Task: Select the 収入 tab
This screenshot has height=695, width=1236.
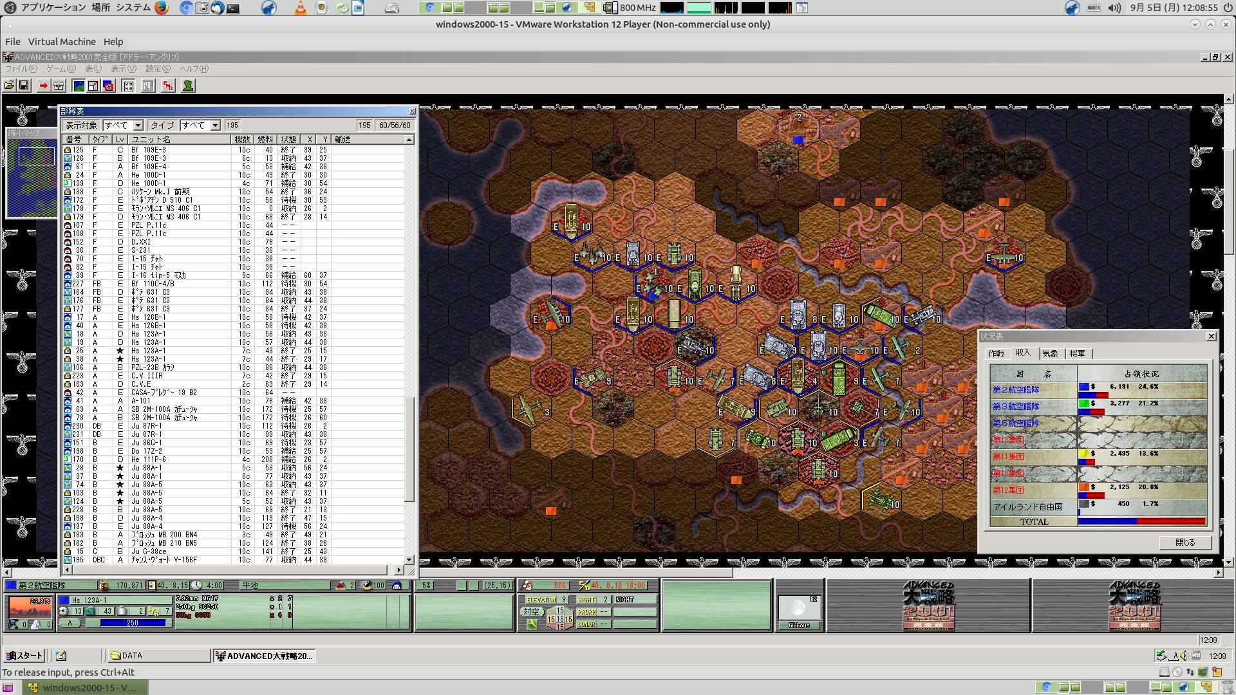Action: 1024,353
